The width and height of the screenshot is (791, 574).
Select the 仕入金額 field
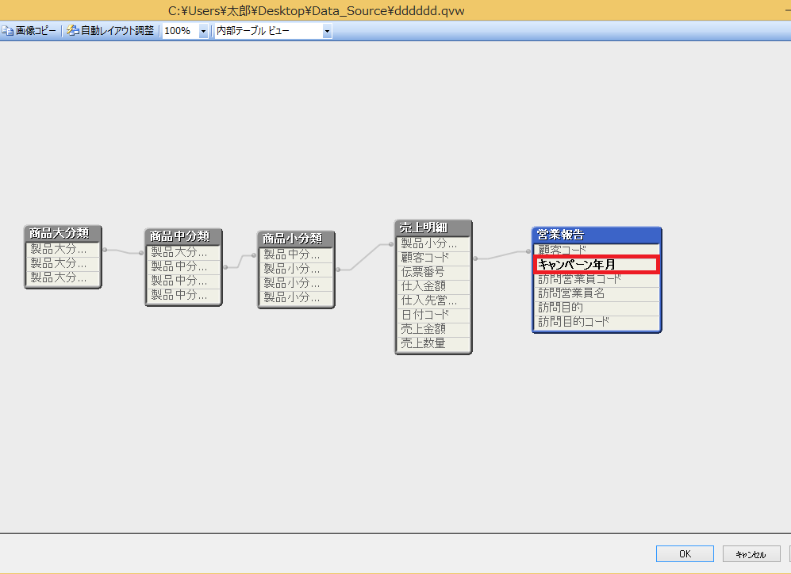(433, 287)
